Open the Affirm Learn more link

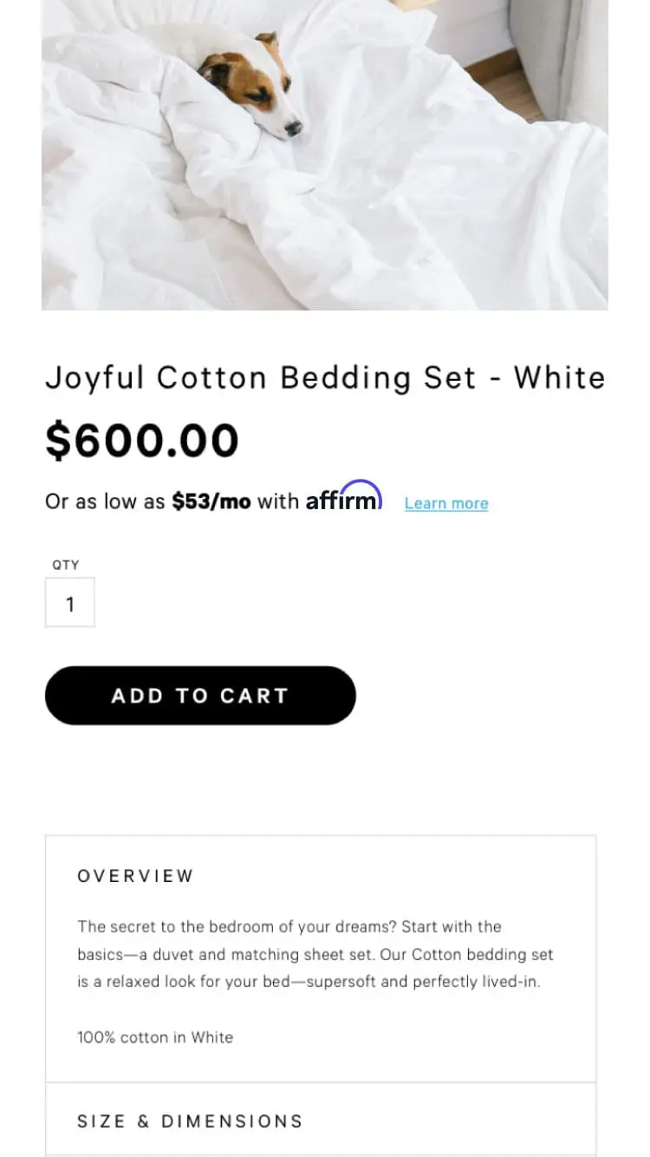tap(445, 503)
